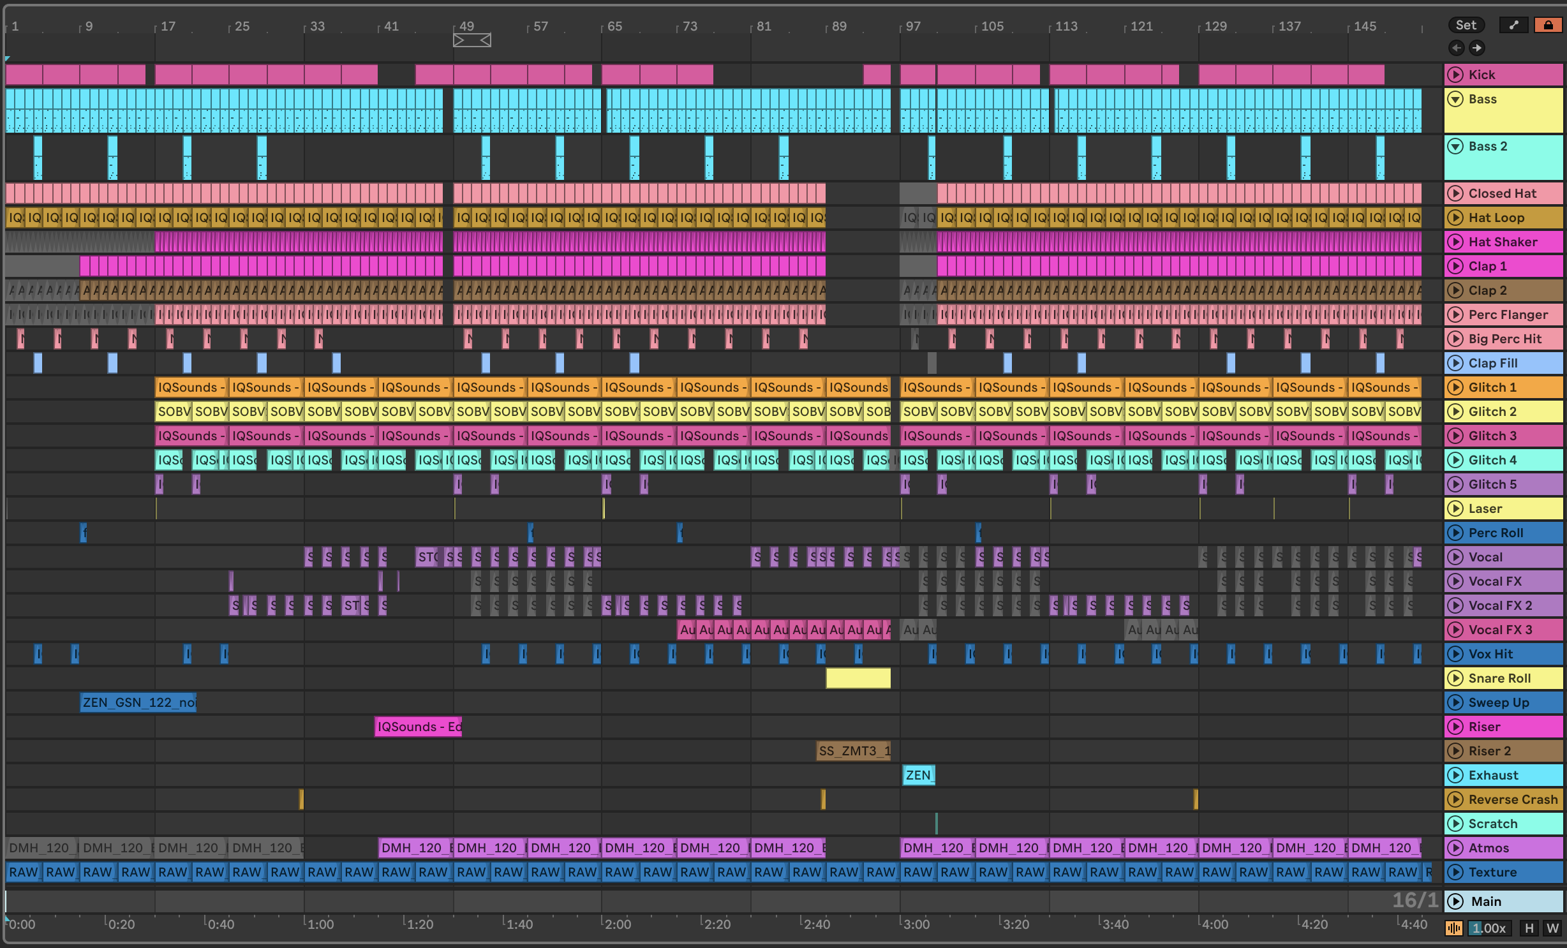Expand the Vocal FX track
The width and height of the screenshot is (1567, 948).
(x=1455, y=581)
